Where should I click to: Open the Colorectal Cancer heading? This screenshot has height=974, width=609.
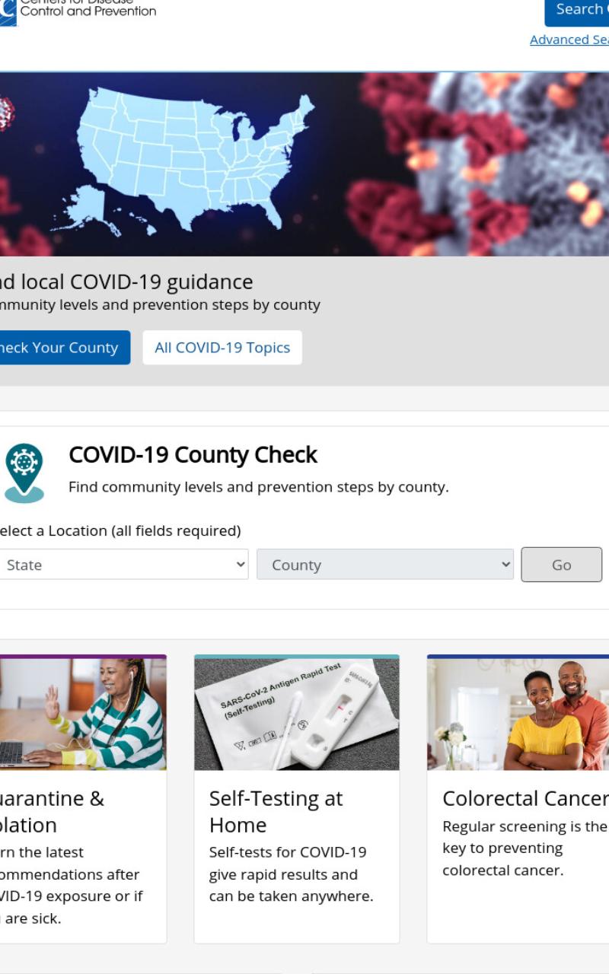525,798
